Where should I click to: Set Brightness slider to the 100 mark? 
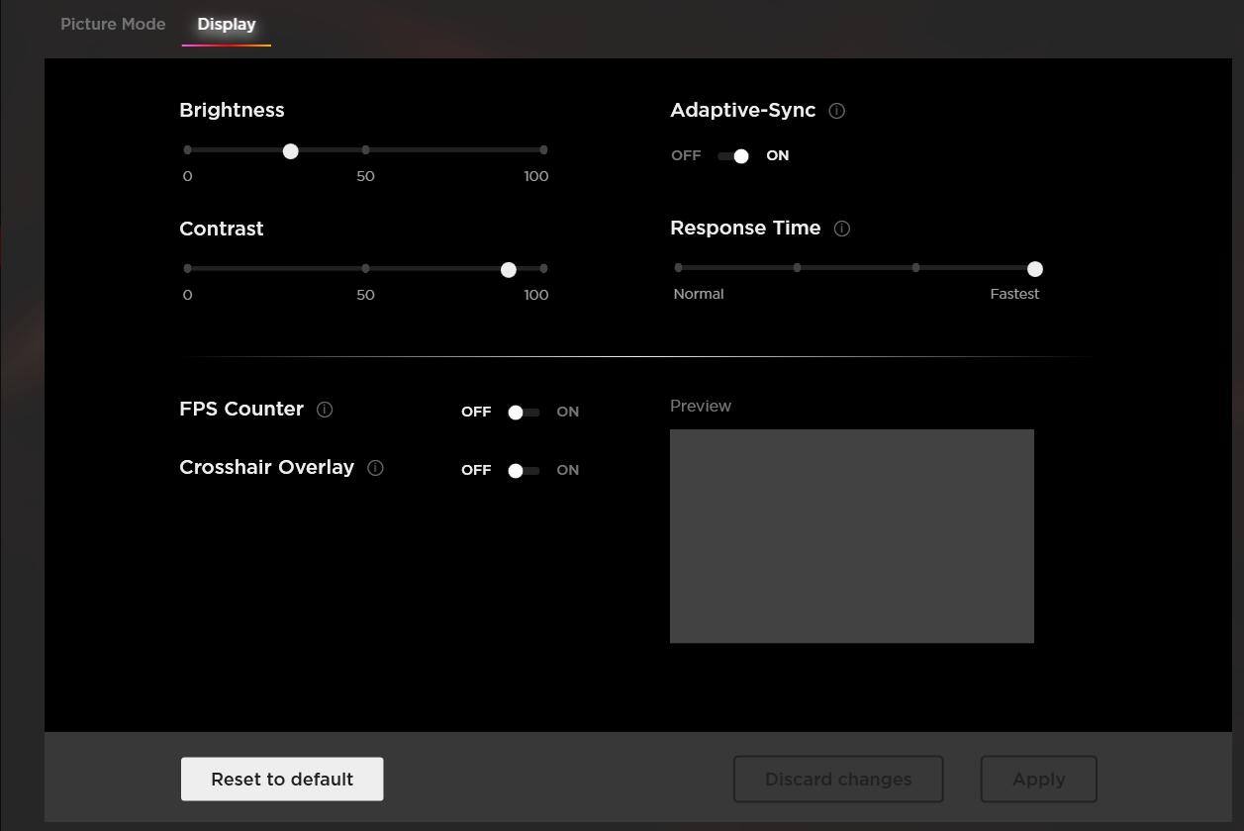(x=543, y=150)
